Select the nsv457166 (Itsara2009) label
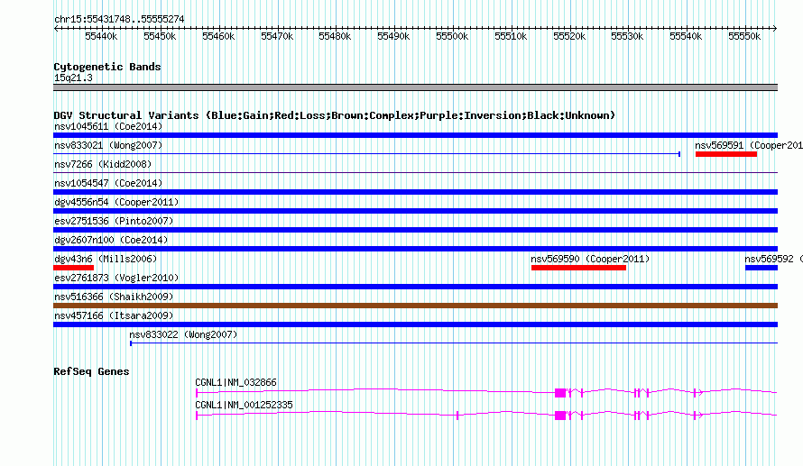 pyautogui.click(x=113, y=315)
